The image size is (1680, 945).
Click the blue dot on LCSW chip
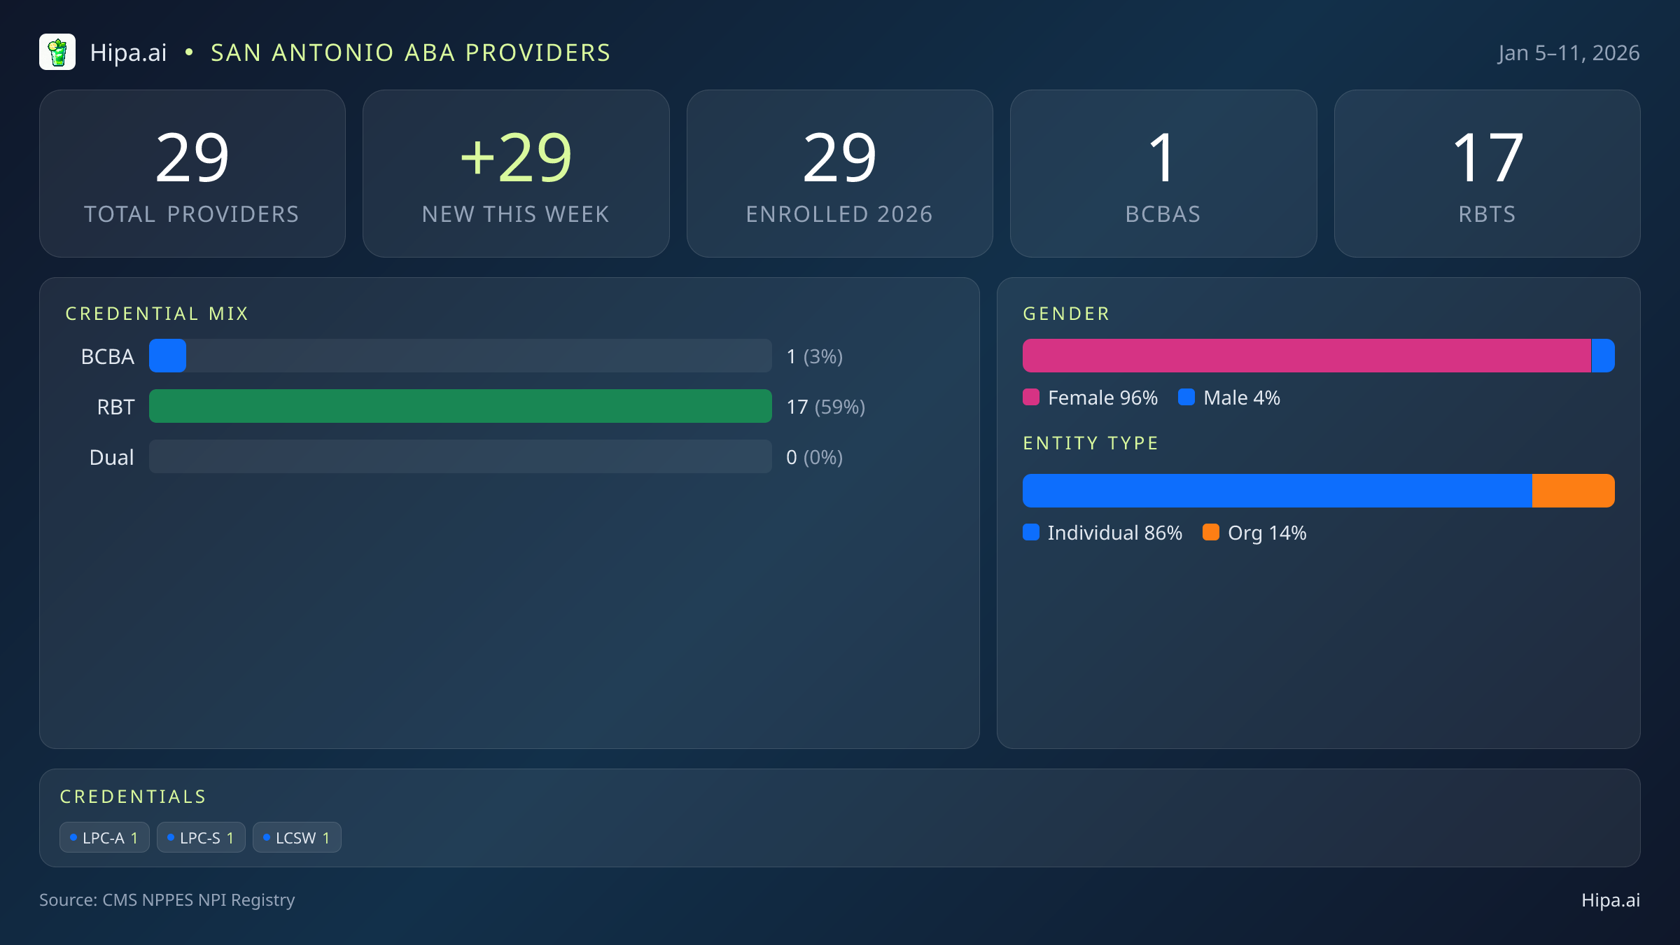265,836
